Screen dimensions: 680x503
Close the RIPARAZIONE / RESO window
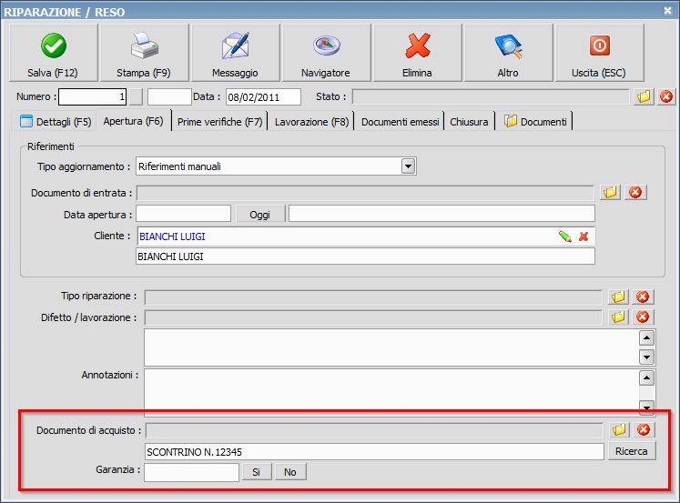point(667,11)
